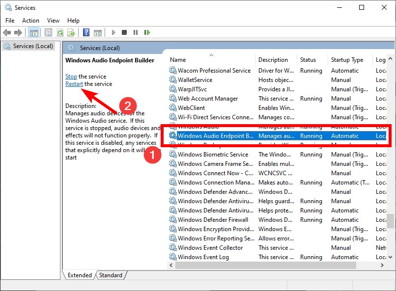Sort by the Status column header
Viewport: 396px width, 291px height.
click(312, 60)
